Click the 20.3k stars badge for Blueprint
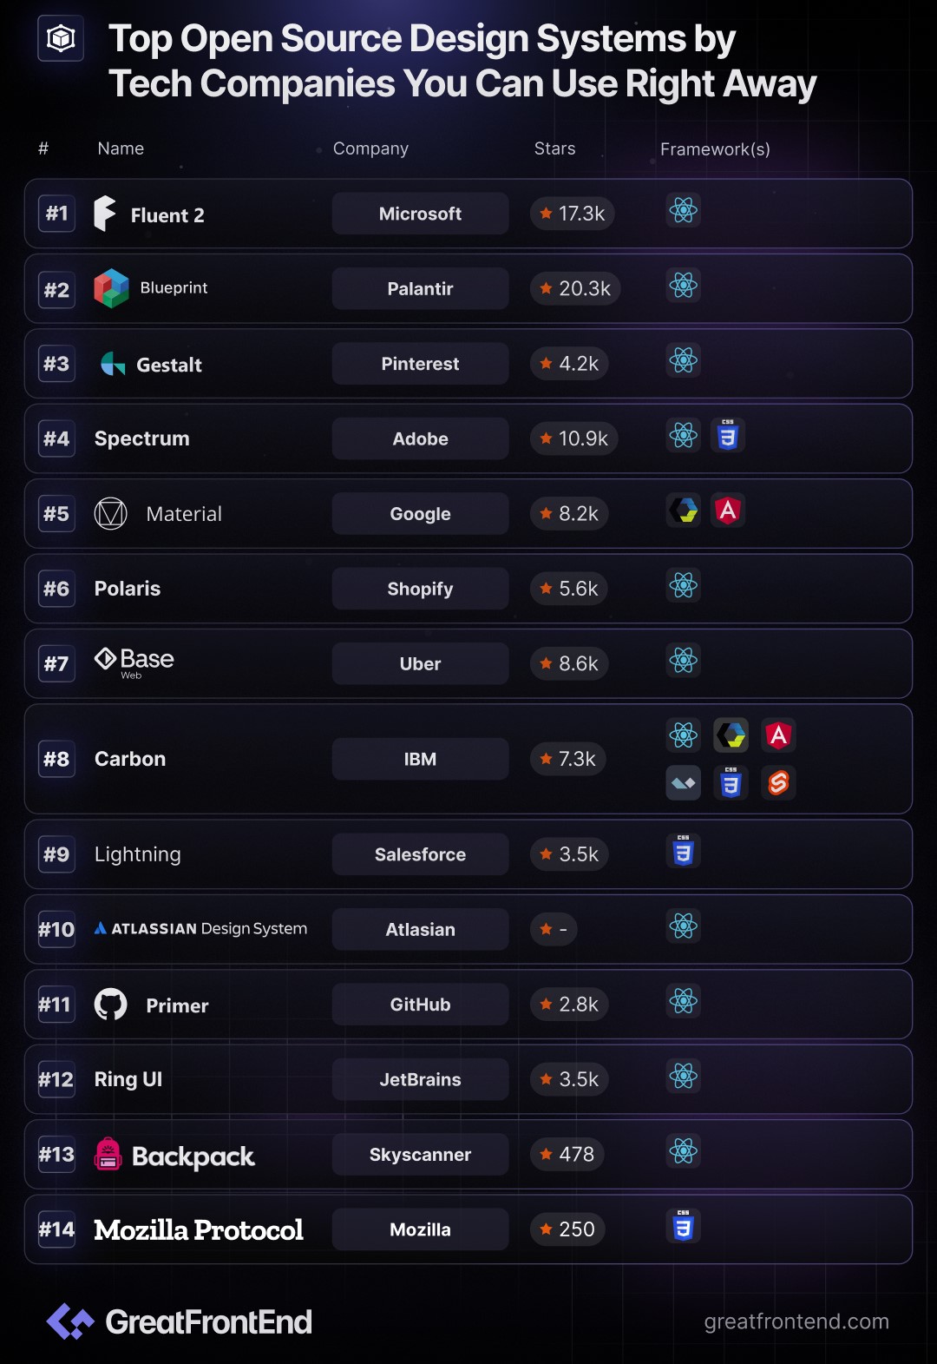 (575, 288)
